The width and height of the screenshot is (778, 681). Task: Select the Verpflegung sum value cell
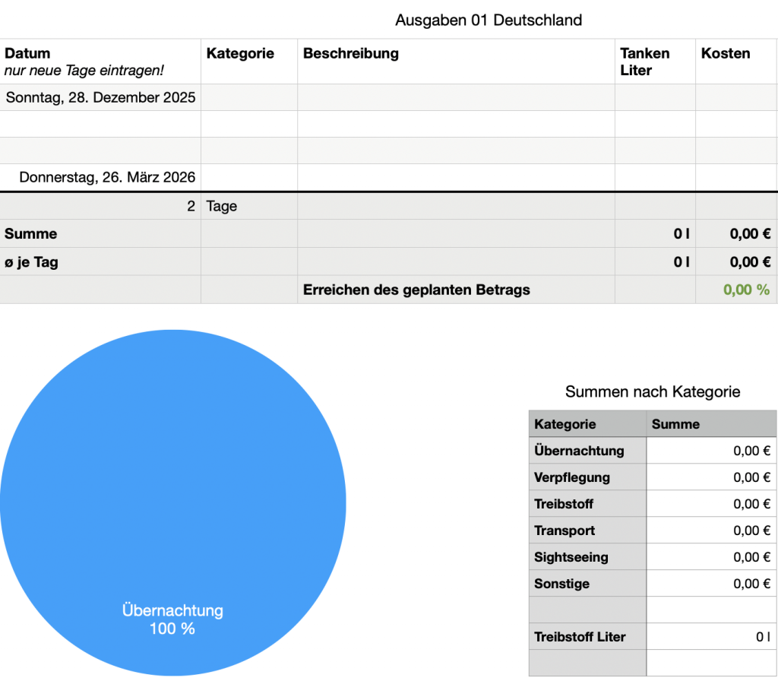pos(711,477)
